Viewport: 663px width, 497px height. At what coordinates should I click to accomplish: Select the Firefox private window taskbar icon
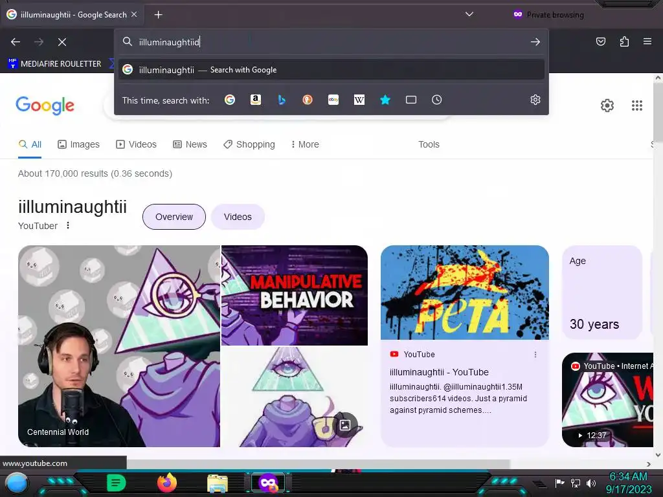click(x=269, y=483)
